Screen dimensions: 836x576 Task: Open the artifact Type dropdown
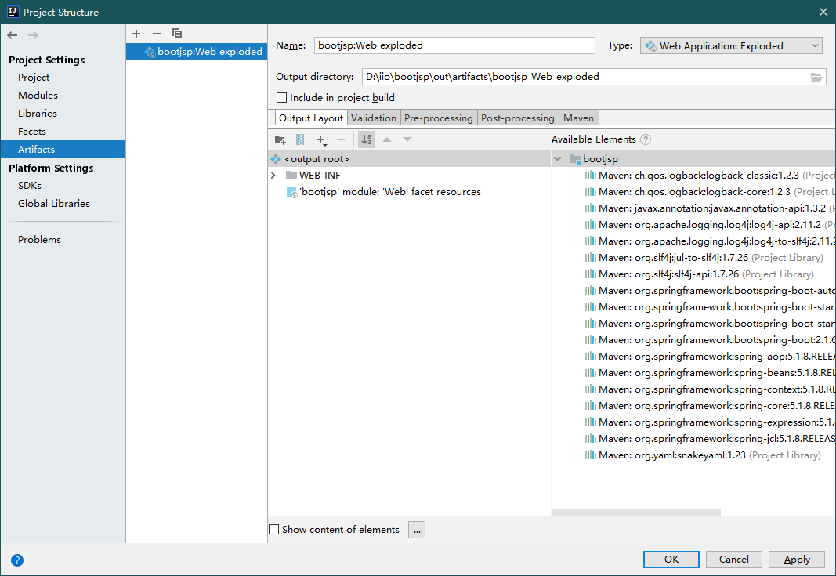[733, 46]
